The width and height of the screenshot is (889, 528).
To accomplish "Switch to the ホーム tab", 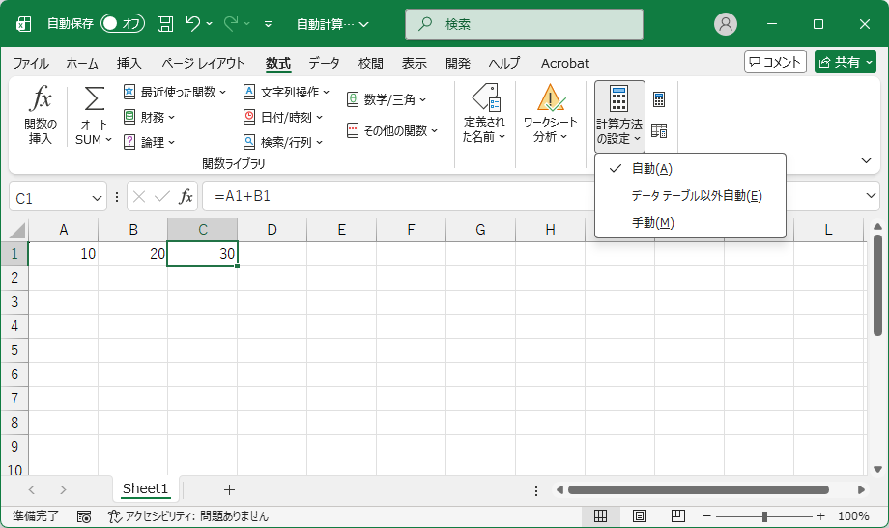I will (x=82, y=63).
